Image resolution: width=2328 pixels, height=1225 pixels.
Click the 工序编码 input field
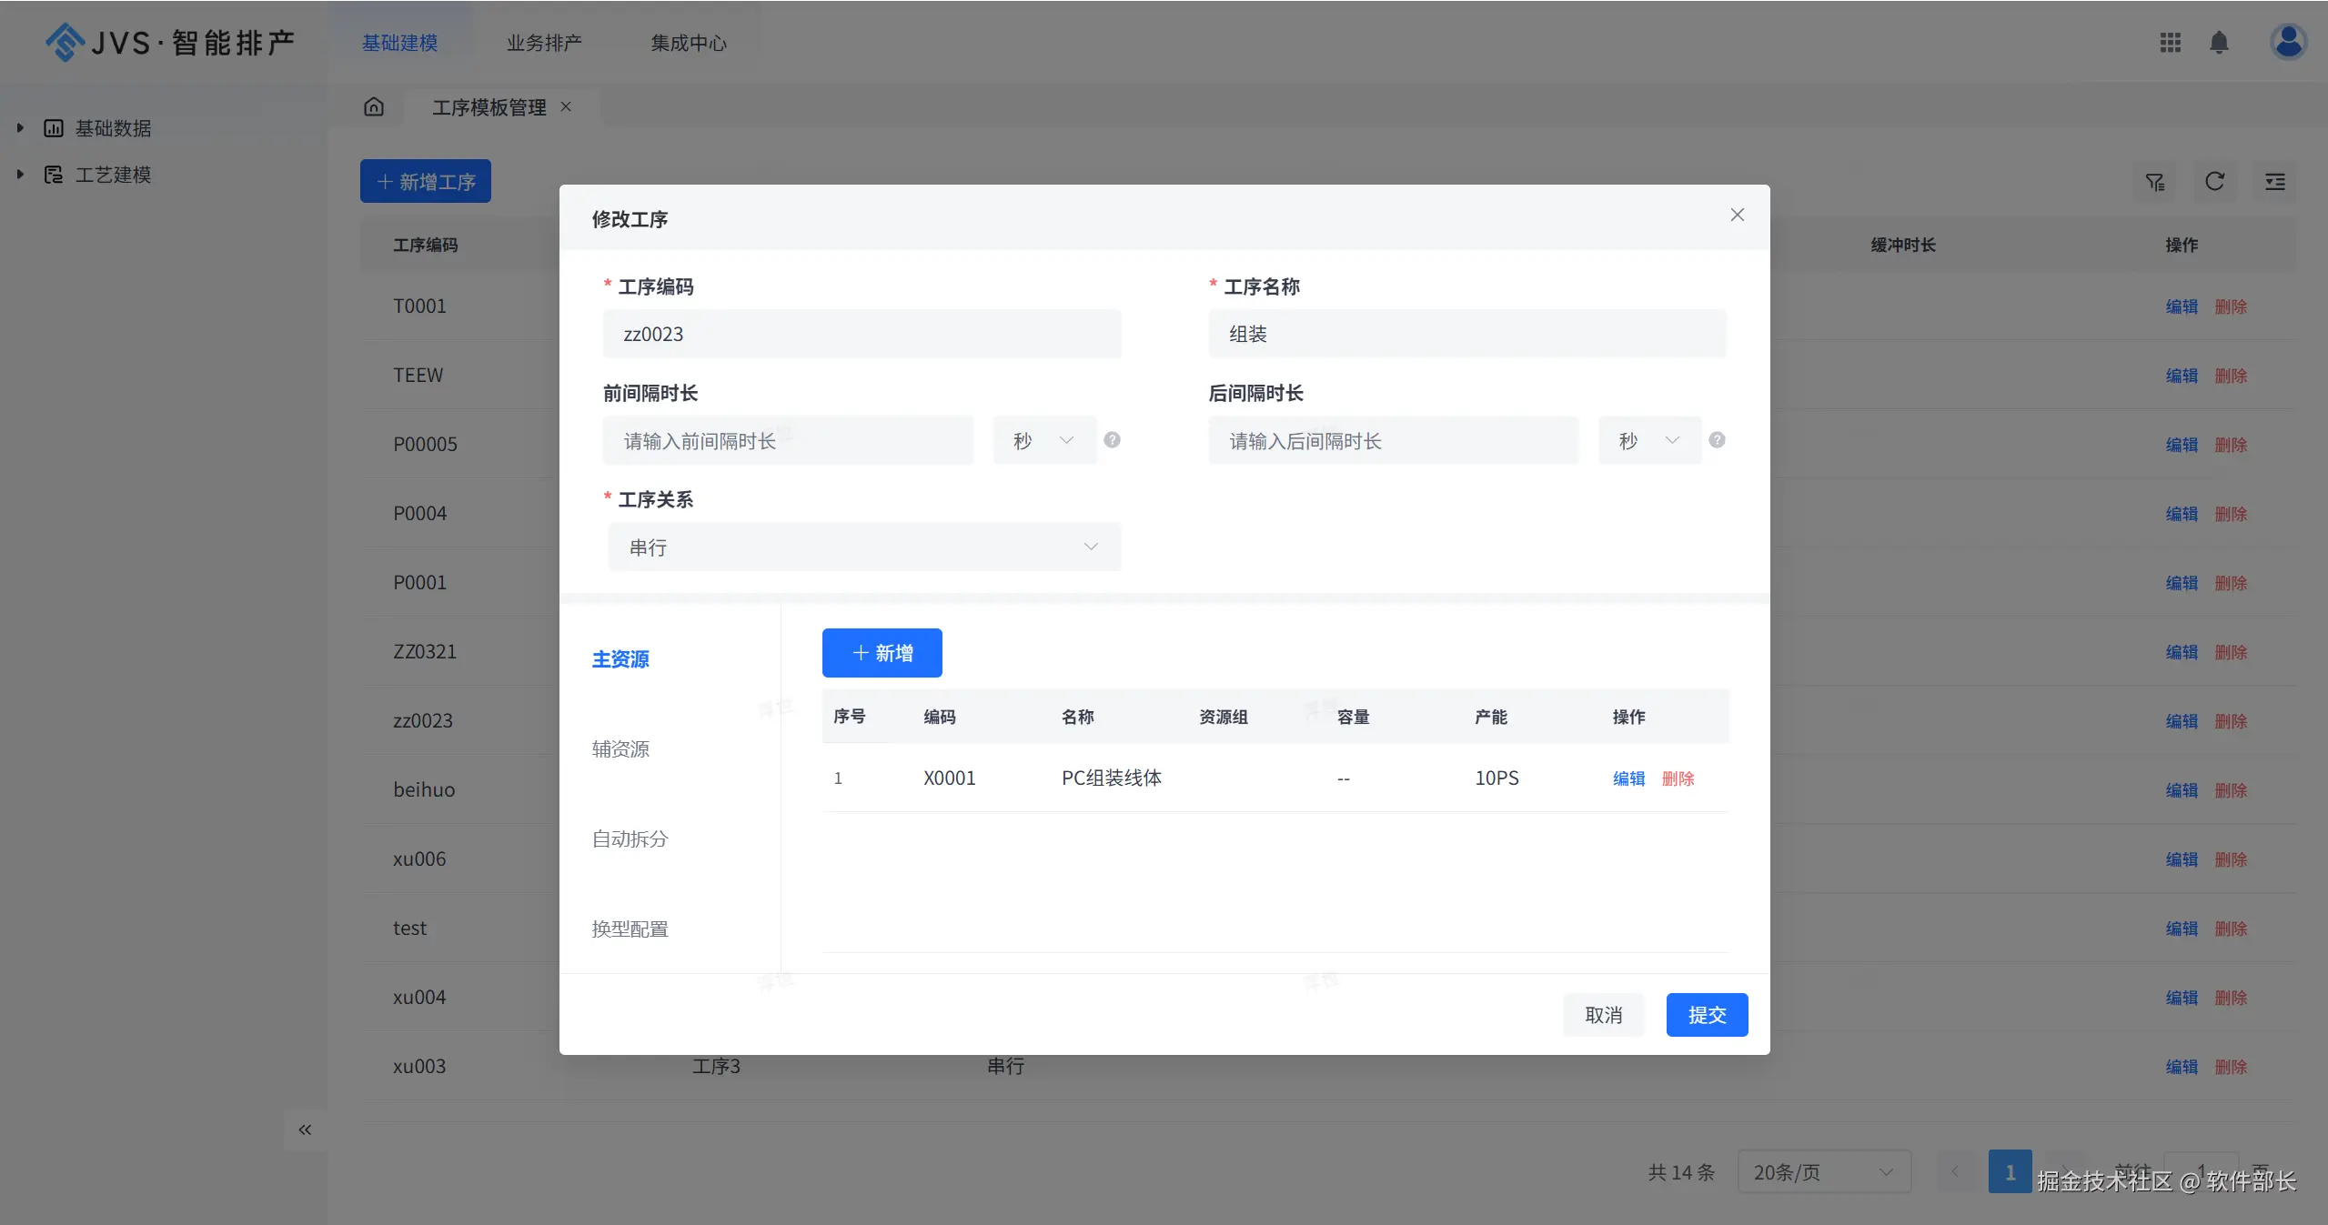pyautogui.click(x=862, y=334)
